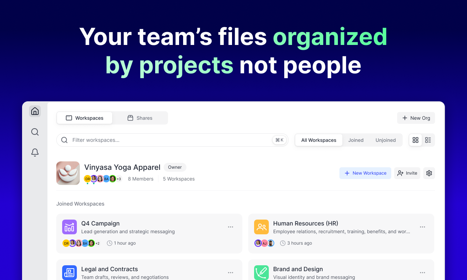Click the Legal and Contracts title
Image resolution: width=467 pixels, height=280 pixels.
tap(110, 269)
